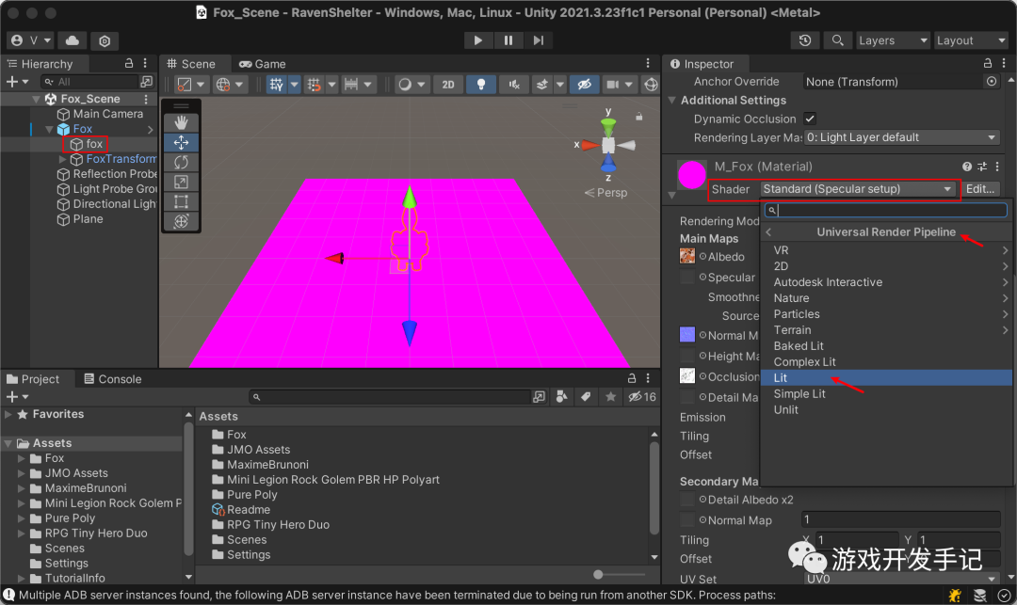Toggle scene visibility eye icon
The image size is (1017, 605).
pyautogui.click(x=585, y=84)
